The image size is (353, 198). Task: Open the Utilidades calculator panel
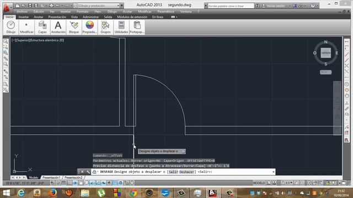pyautogui.click(x=121, y=27)
